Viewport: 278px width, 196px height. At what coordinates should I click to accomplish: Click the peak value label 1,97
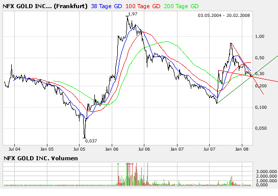tap(133, 14)
